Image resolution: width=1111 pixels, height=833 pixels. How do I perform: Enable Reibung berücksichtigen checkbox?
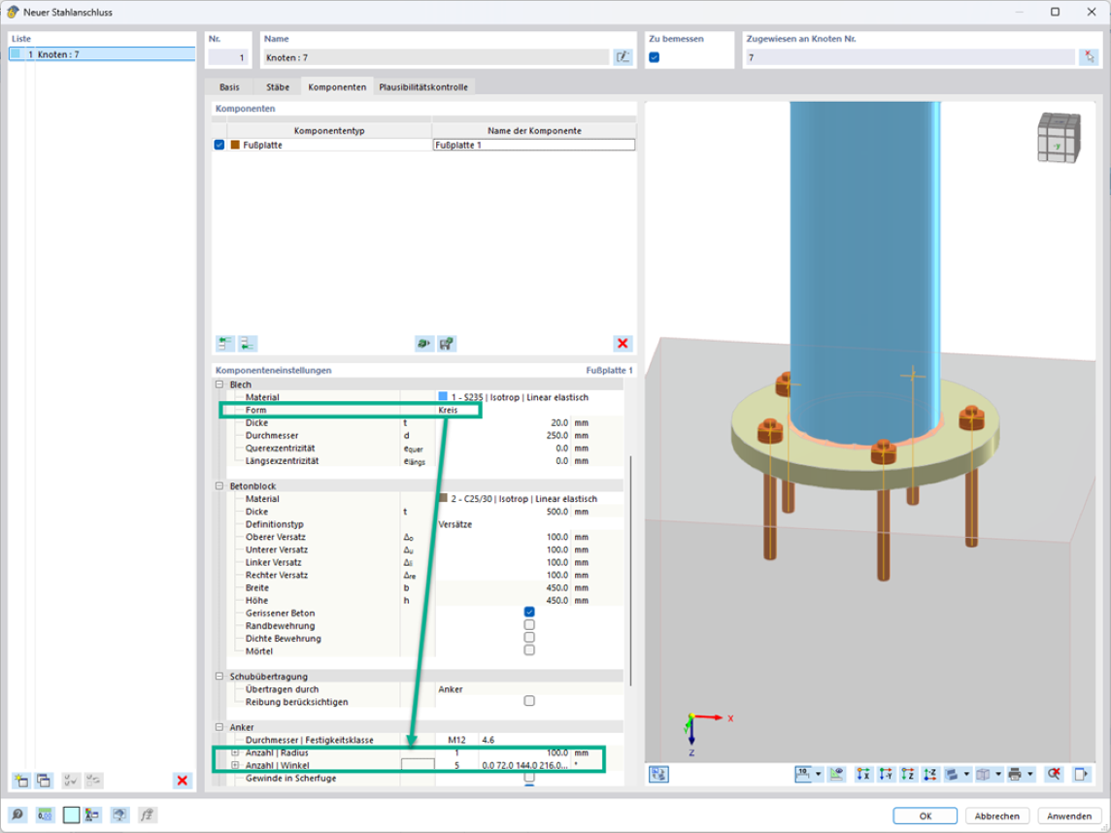tap(529, 701)
